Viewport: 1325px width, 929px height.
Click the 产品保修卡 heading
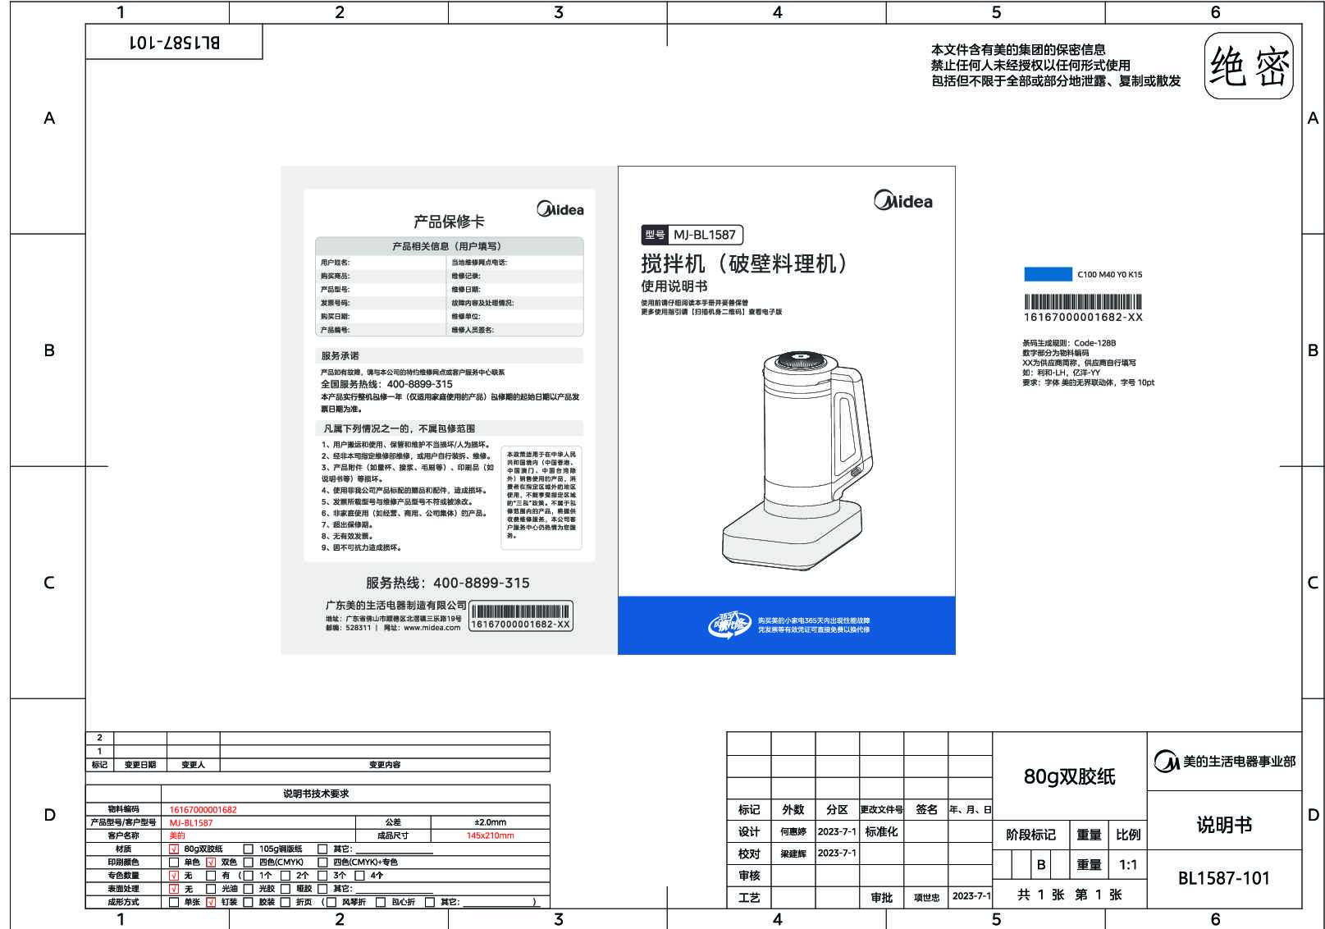pos(449,222)
